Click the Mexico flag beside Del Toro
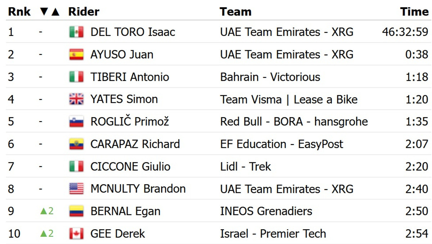432x244 pixels. (76, 32)
